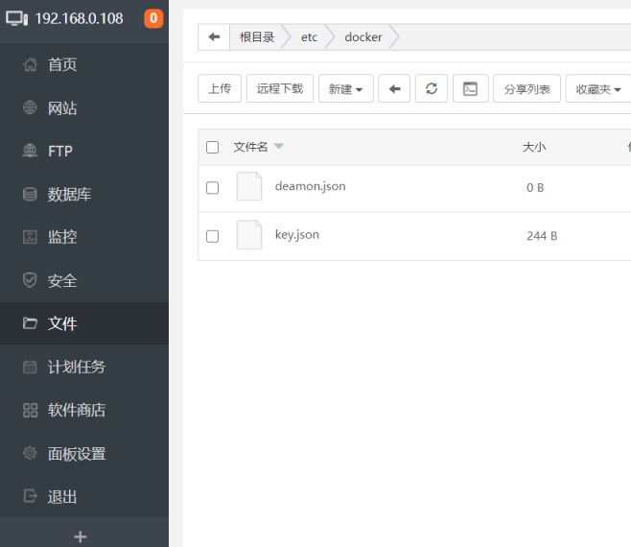Click the home icon beside 首页
Image resolution: width=631 pixels, height=547 pixels.
tap(30, 64)
